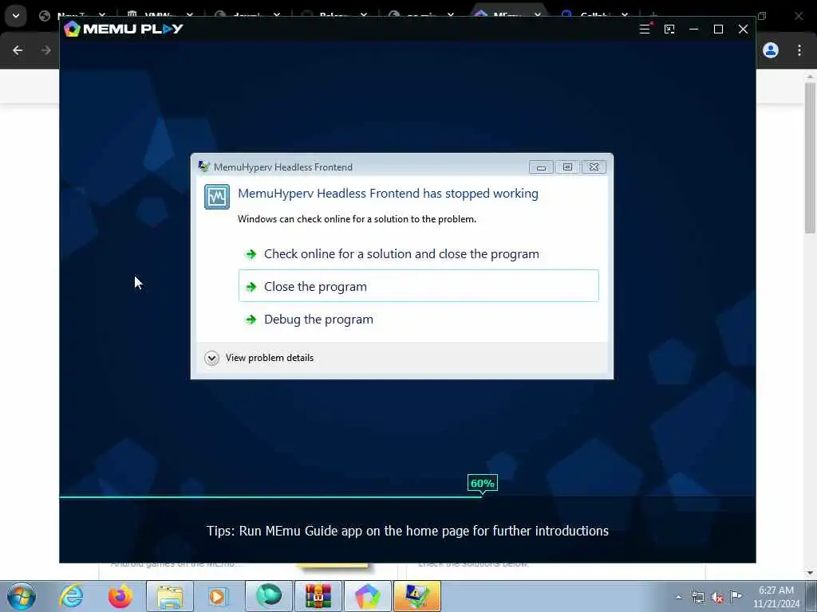Click the 60% loading progress marker
The width and height of the screenshot is (817, 612).
point(483,484)
